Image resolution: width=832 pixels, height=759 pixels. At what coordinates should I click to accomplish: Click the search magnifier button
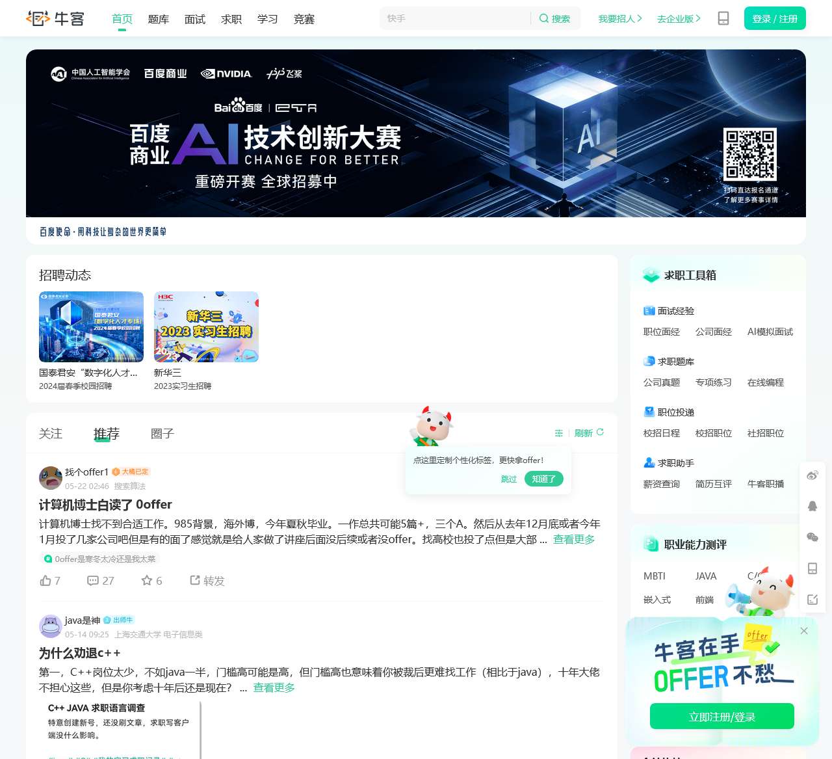[x=554, y=19]
